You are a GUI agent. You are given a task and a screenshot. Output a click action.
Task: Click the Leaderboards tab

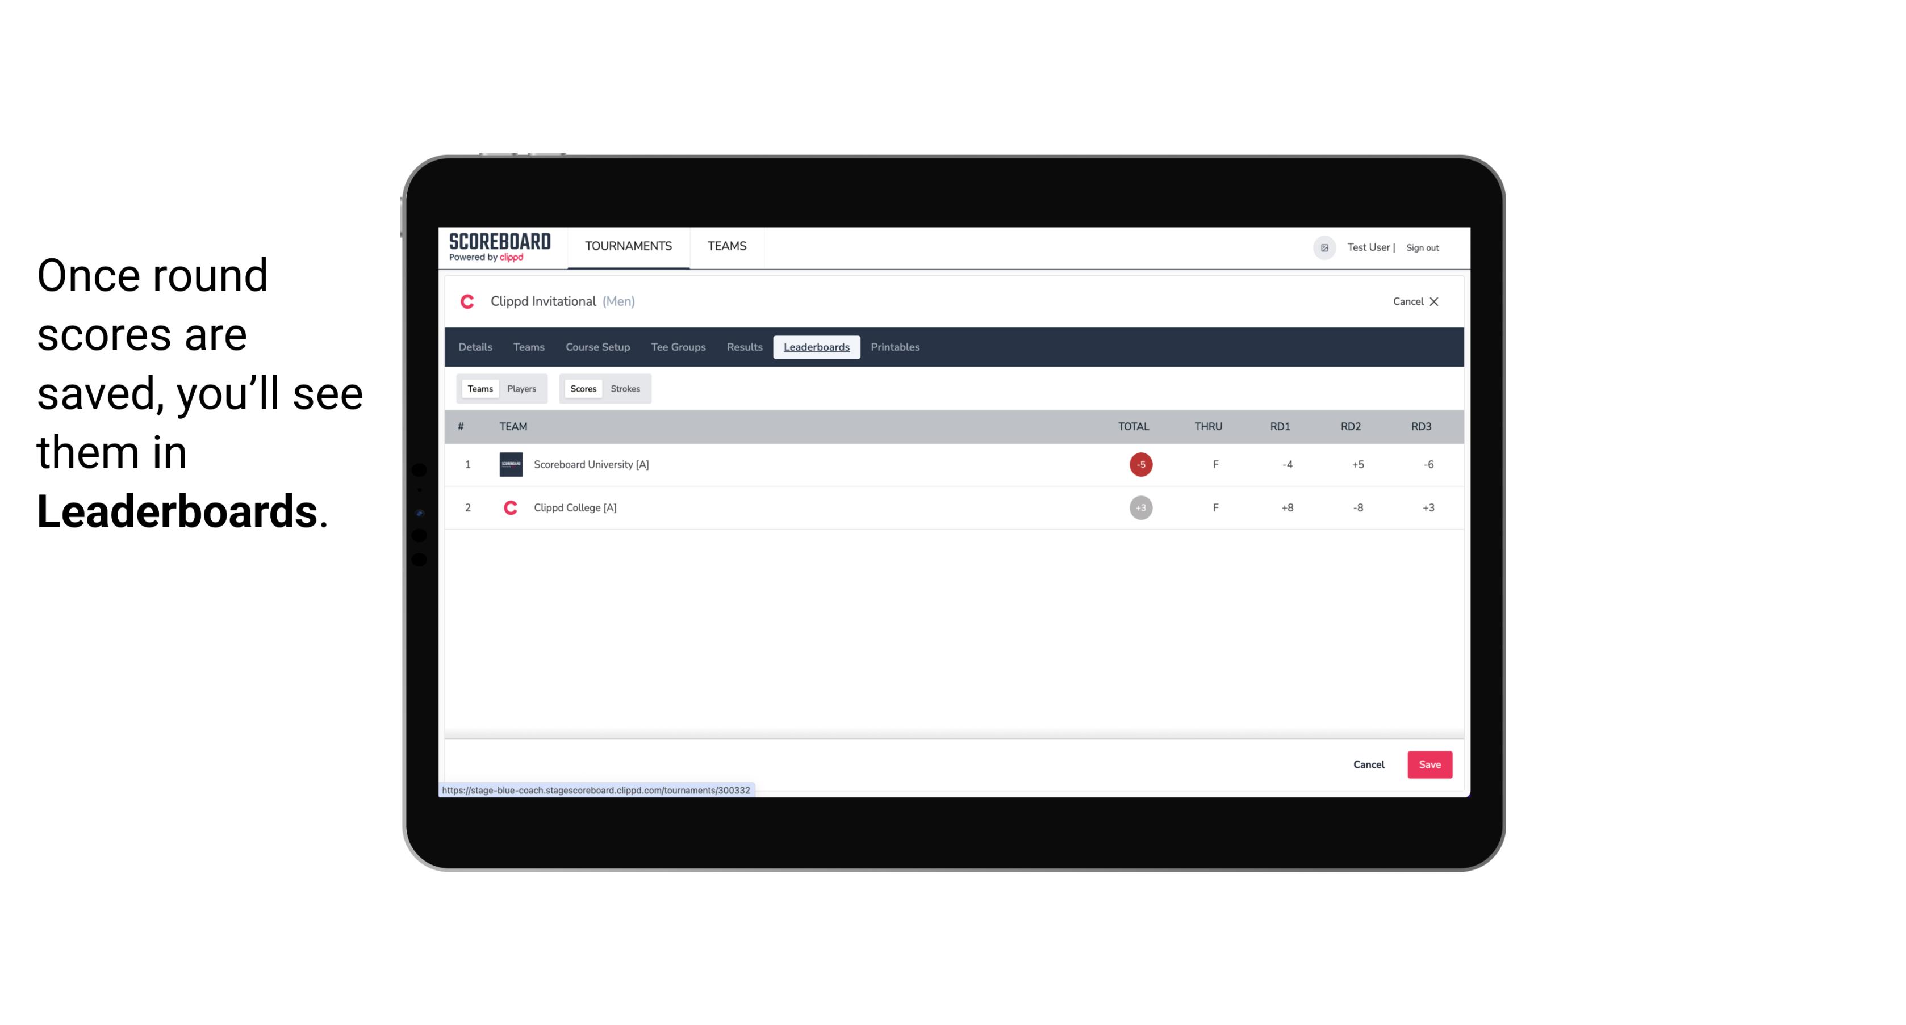[816, 347]
